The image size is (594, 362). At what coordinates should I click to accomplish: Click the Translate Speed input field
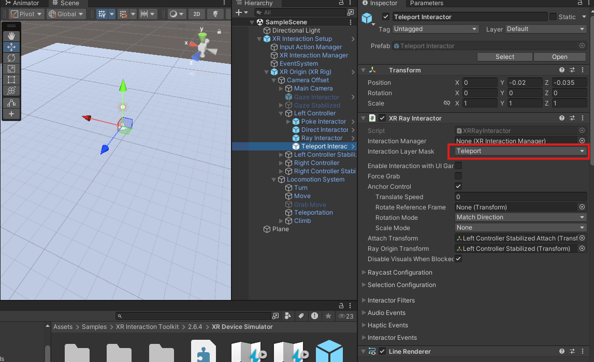pos(520,197)
